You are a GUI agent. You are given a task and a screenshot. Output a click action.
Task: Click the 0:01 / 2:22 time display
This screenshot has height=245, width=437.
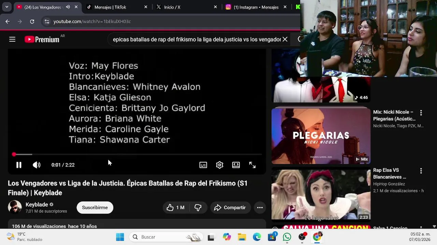click(x=63, y=165)
